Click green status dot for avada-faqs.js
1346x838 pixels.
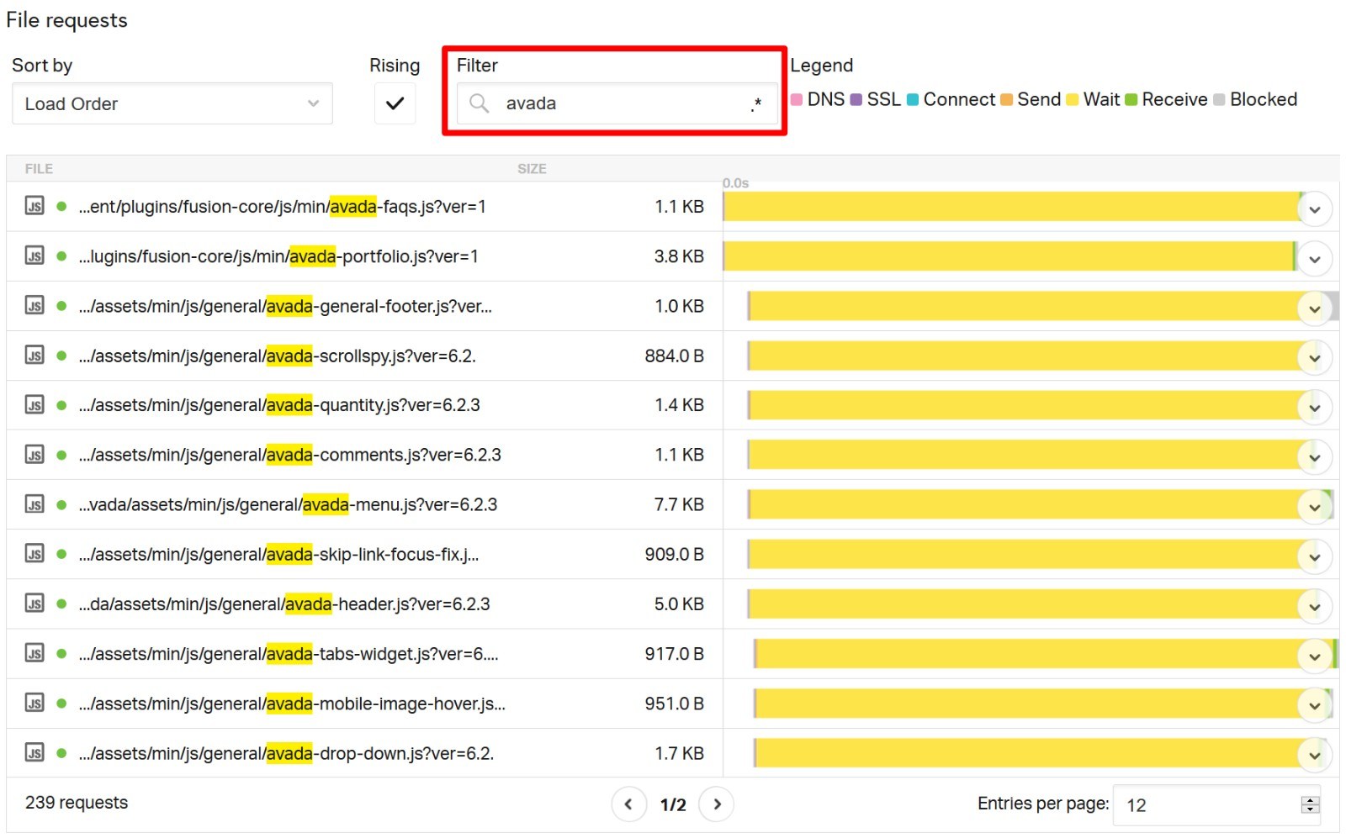coord(61,206)
